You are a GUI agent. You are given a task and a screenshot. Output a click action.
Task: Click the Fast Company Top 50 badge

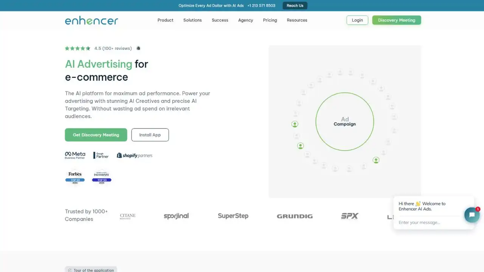point(102,177)
